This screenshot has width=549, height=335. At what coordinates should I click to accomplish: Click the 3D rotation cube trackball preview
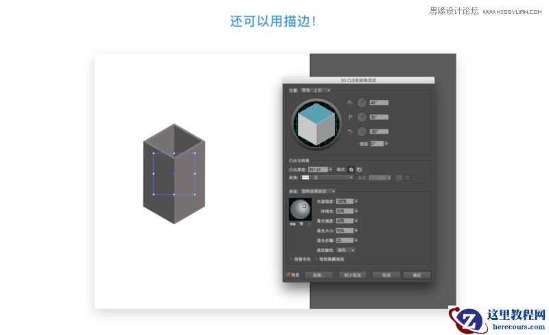317,124
